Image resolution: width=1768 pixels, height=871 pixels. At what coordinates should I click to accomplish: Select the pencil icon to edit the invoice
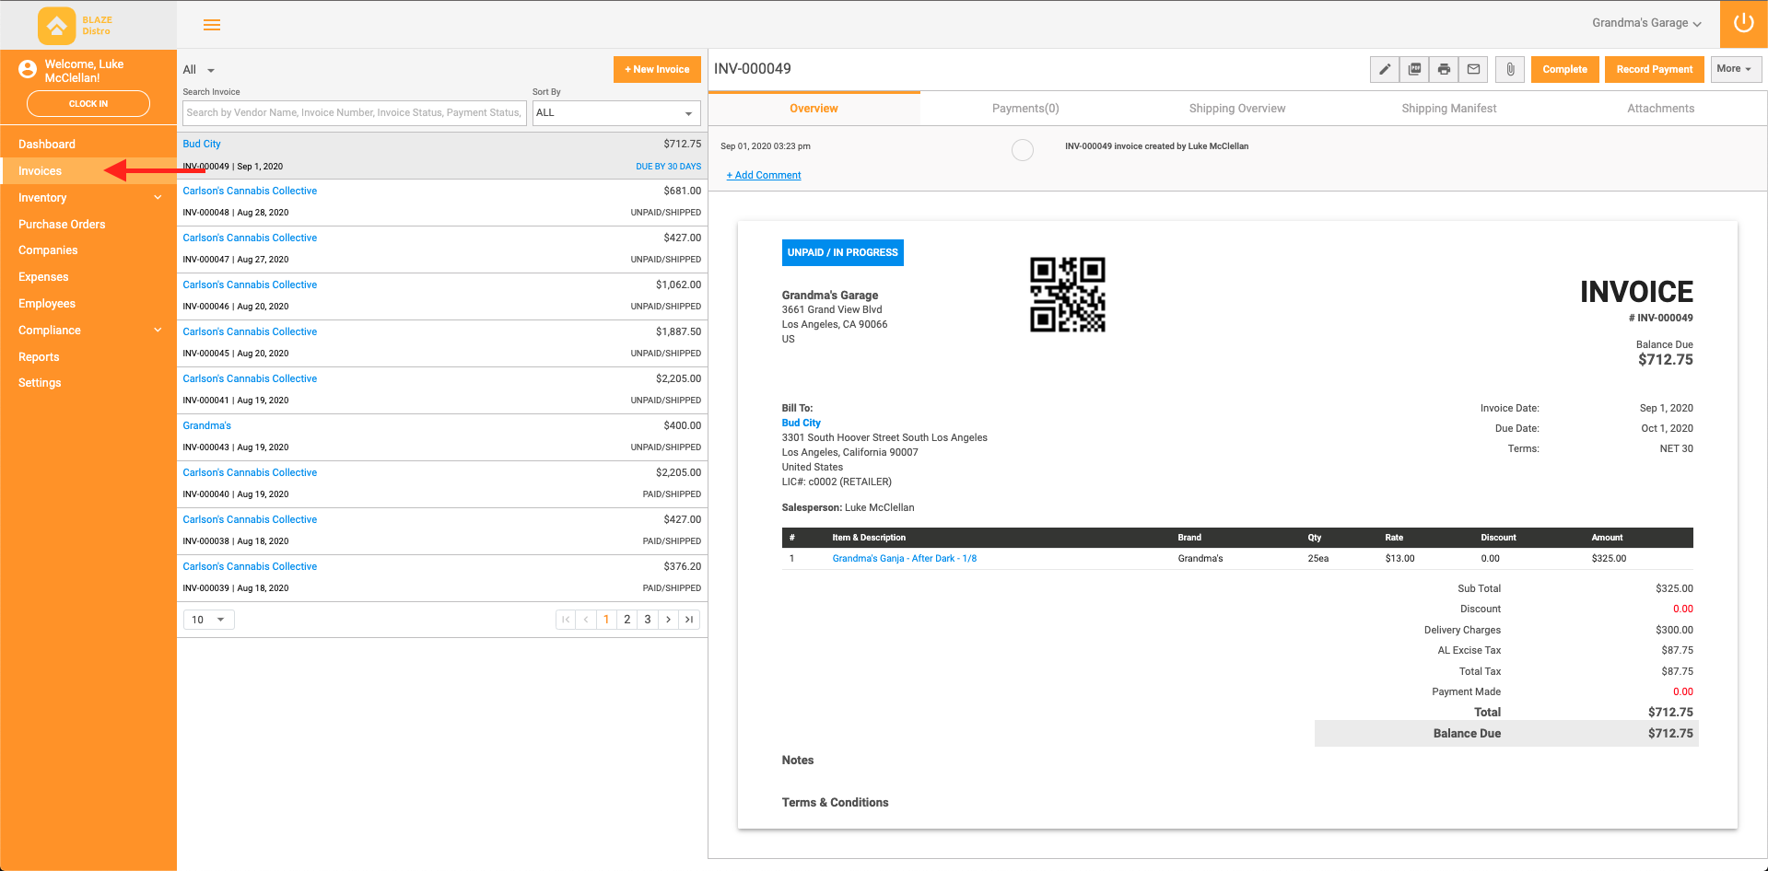click(1384, 69)
